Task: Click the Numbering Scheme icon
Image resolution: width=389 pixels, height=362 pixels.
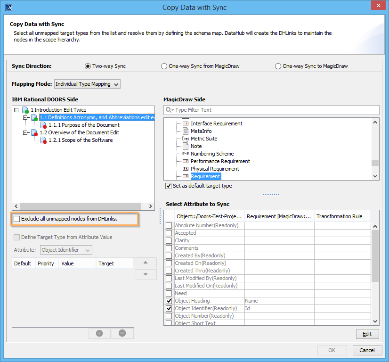Action: click(186, 154)
